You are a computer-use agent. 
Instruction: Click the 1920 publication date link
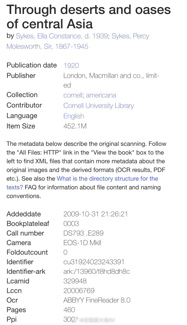point(71,66)
